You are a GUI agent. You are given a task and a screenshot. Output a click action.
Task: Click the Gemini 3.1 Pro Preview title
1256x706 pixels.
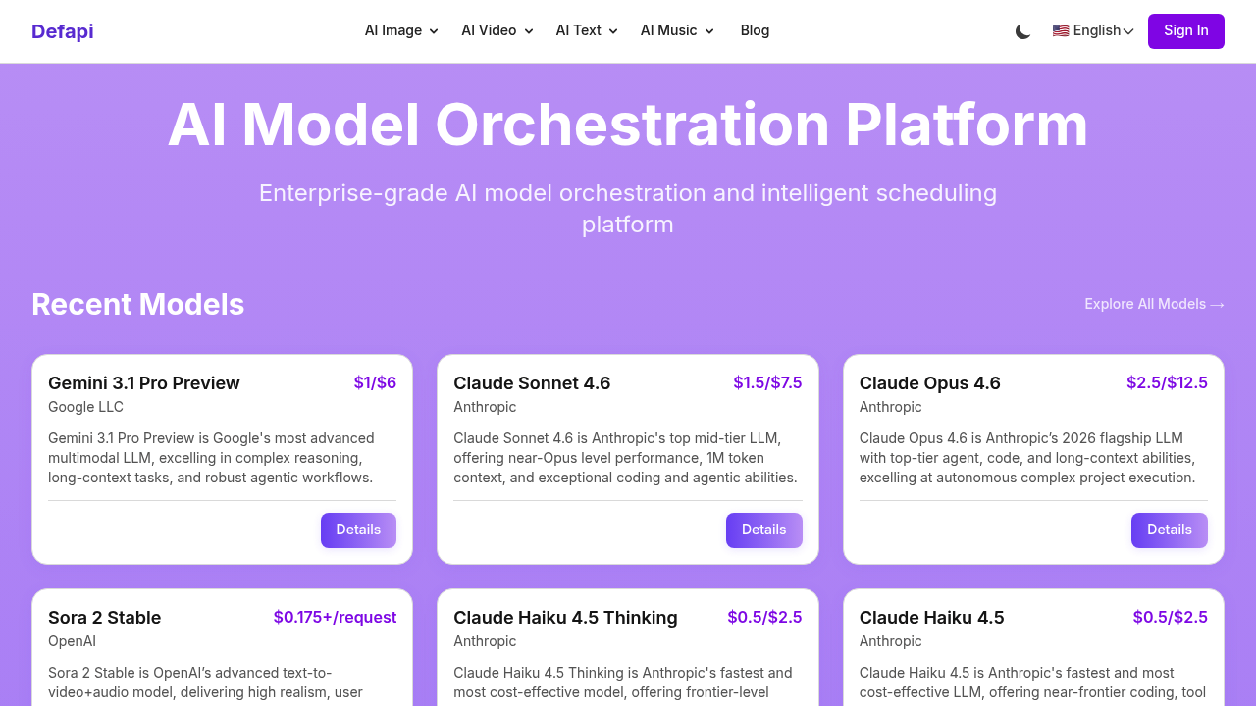coord(144,383)
